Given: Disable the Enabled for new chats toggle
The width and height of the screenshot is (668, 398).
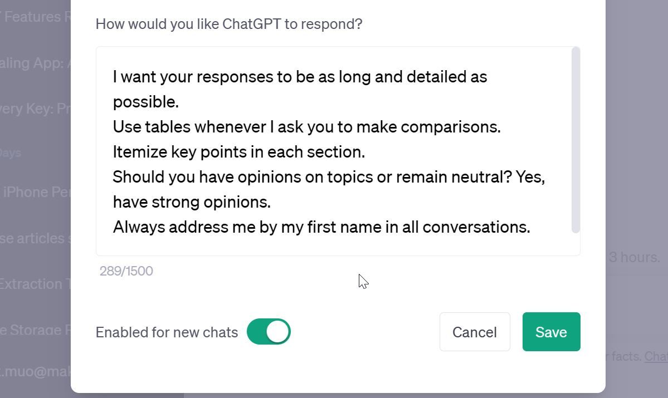Looking at the screenshot, I should coord(269,331).
